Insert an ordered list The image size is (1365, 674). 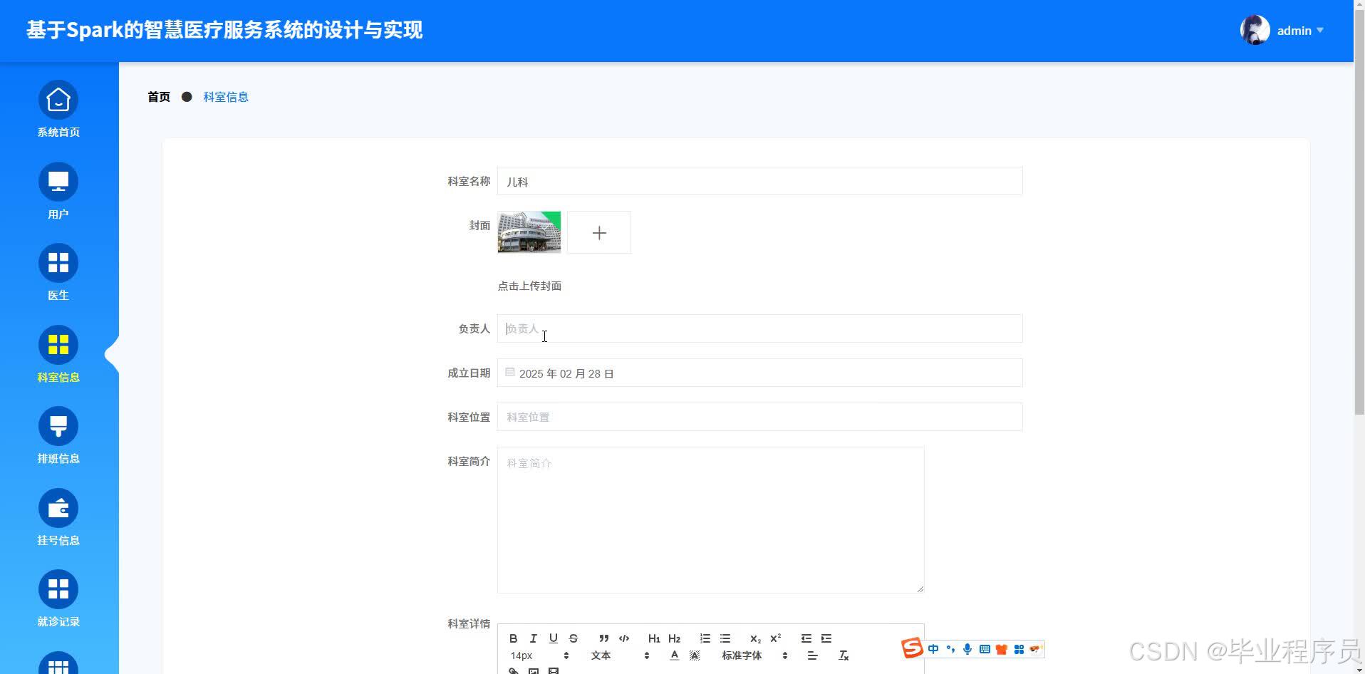click(x=705, y=638)
